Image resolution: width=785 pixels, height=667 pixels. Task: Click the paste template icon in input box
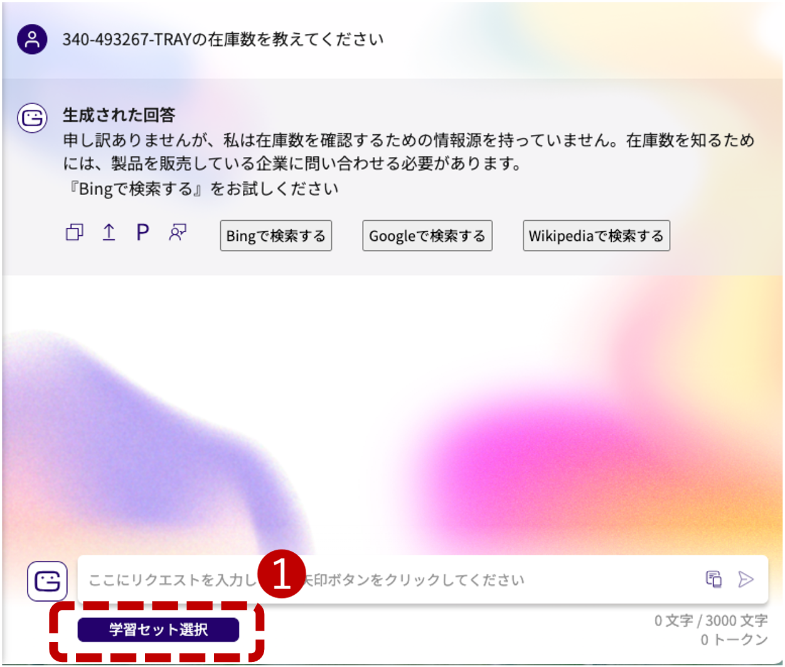coord(713,579)
